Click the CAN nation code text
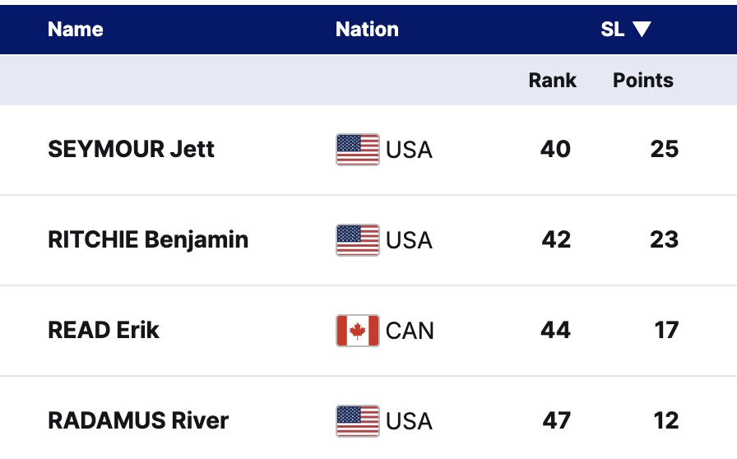Image resolution: width=737 pixels, height=459 pixels. pos(410,331)
